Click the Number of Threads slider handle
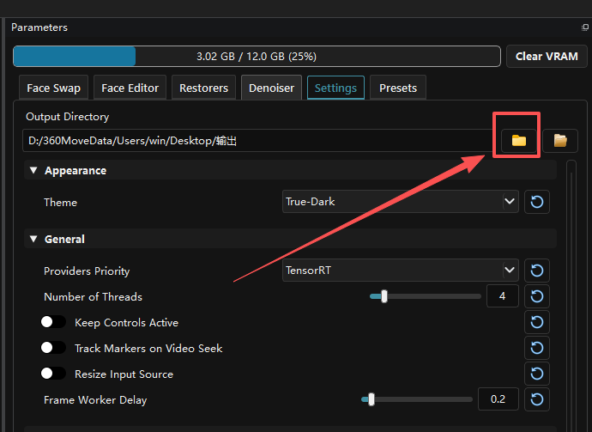Image resolution: width=592 pixels, height=432 pixels. (384, 296)
